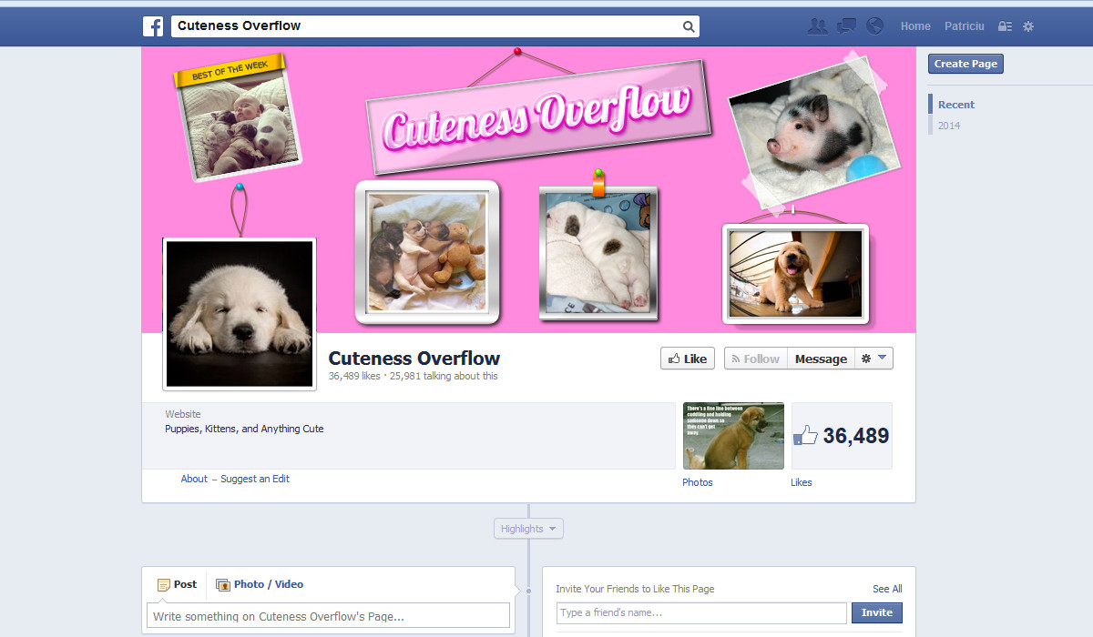The image size is (1093, 637).
Task: Select the Photo / Video tab
Action: [260, 584]
